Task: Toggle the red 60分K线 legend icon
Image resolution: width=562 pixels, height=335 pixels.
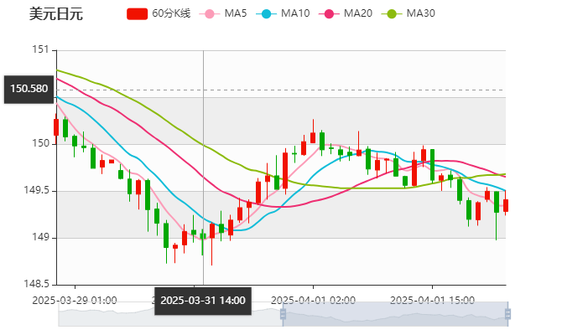Action: point(137,13)
